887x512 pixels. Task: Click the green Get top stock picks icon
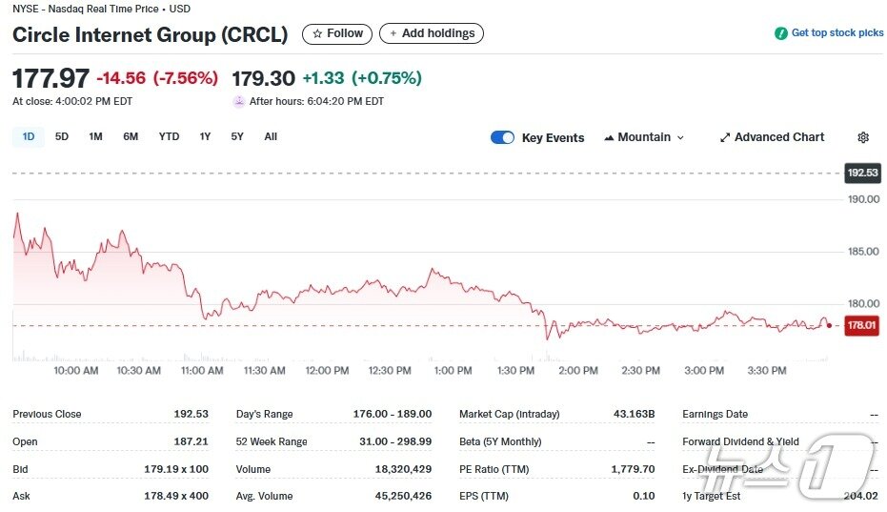[x=781, y=33]
